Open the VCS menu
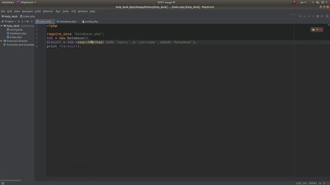 (x=73, y=11)
